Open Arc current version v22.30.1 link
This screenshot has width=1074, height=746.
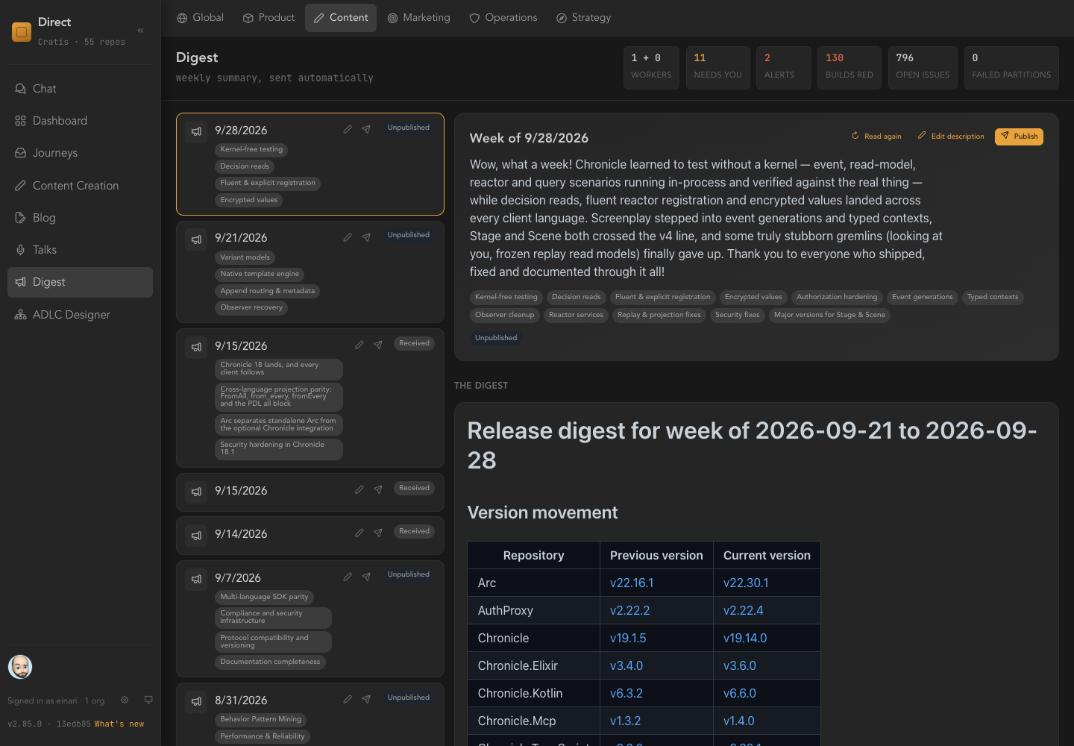point(746,583)
